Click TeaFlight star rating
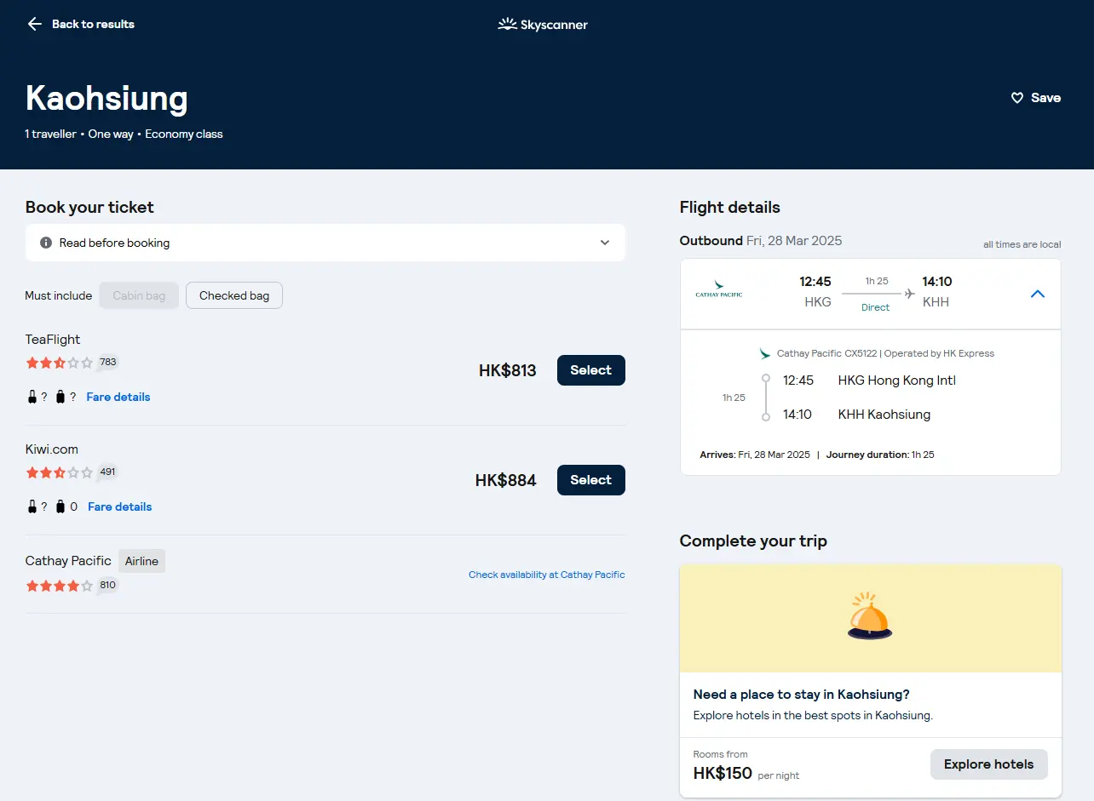This screenshot has height=801, width=1094. tap(60, 363)
